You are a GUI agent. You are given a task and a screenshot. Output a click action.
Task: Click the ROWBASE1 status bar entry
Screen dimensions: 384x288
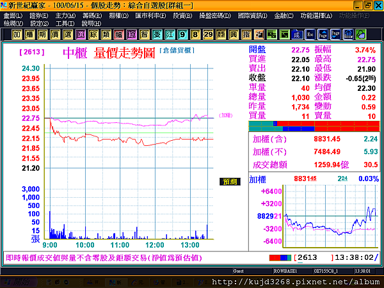(285, 271)
